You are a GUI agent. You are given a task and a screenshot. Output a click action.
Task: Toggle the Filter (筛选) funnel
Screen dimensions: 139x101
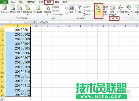79,9
